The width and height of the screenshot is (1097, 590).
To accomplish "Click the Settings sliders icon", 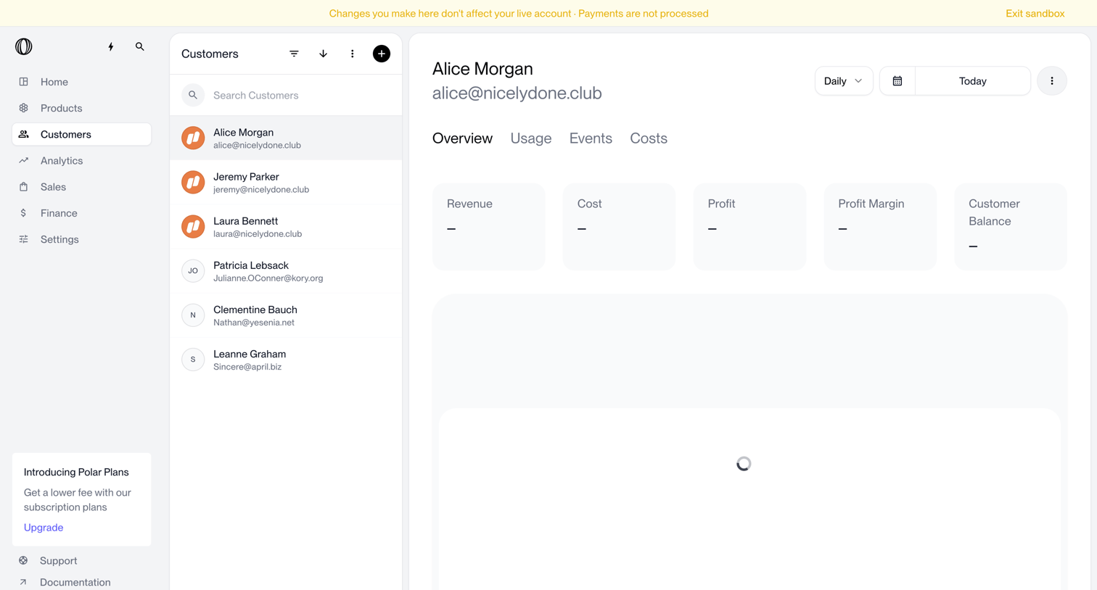I will 24,239.
